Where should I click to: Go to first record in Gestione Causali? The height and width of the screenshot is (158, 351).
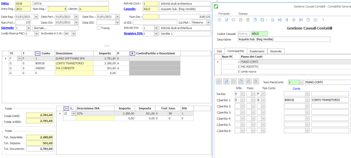point(279,20)
